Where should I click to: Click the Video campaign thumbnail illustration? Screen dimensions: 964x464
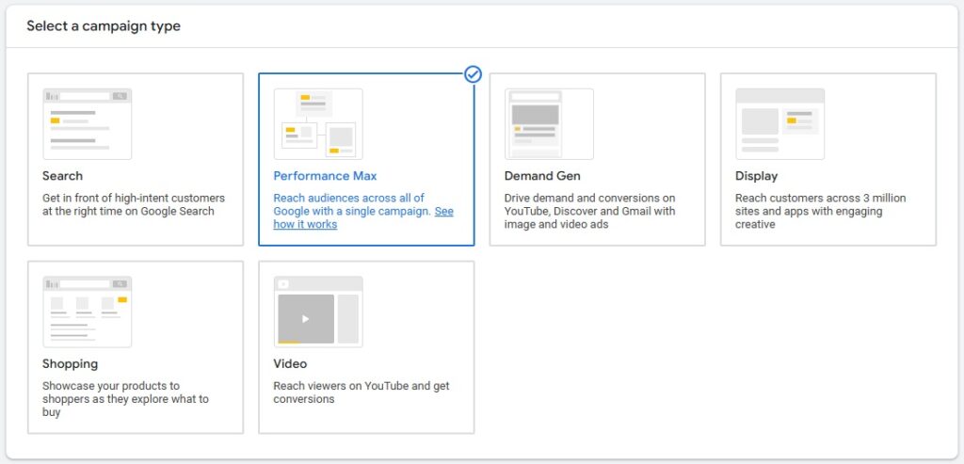[318, 312]
